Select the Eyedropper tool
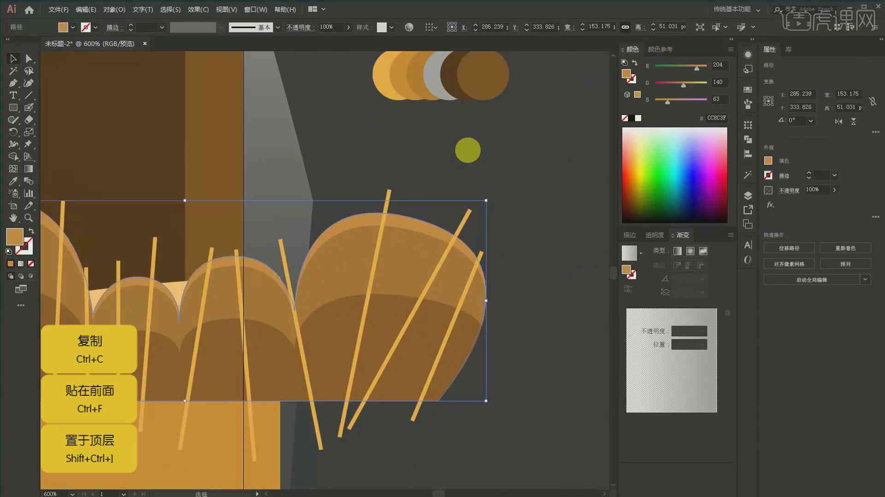This screenshot has width=885, height=497. coord(12,181)
